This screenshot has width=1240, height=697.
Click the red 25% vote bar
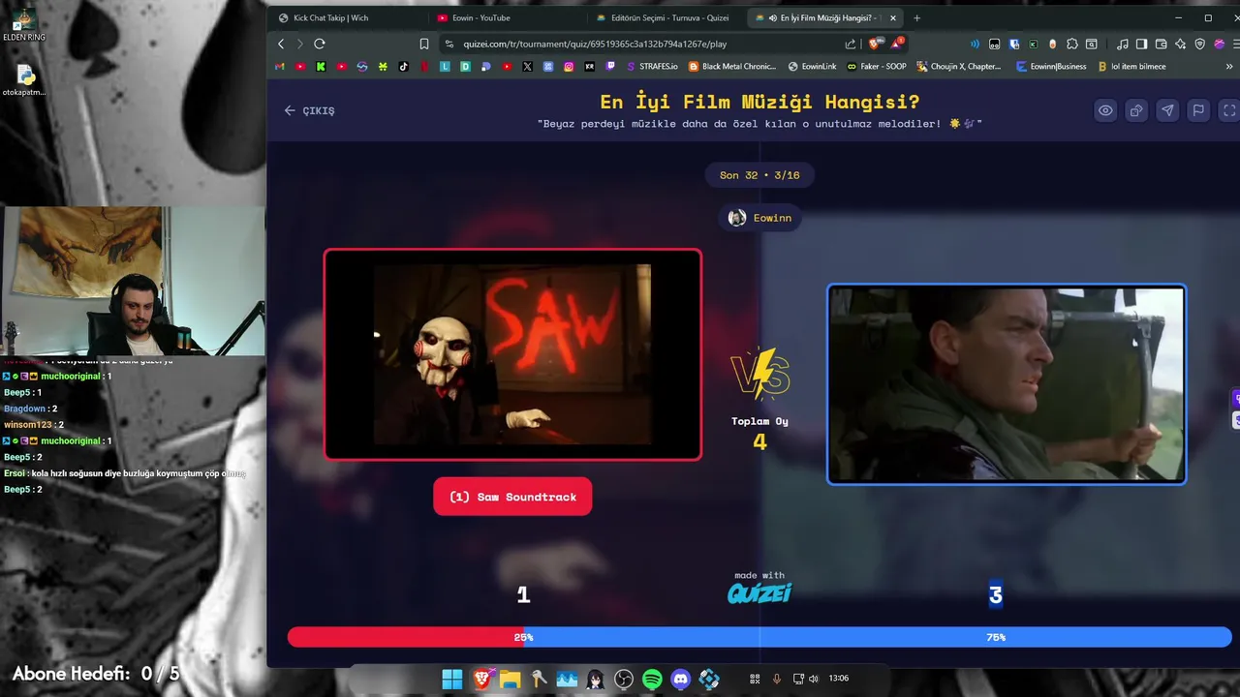click(405, 637)
